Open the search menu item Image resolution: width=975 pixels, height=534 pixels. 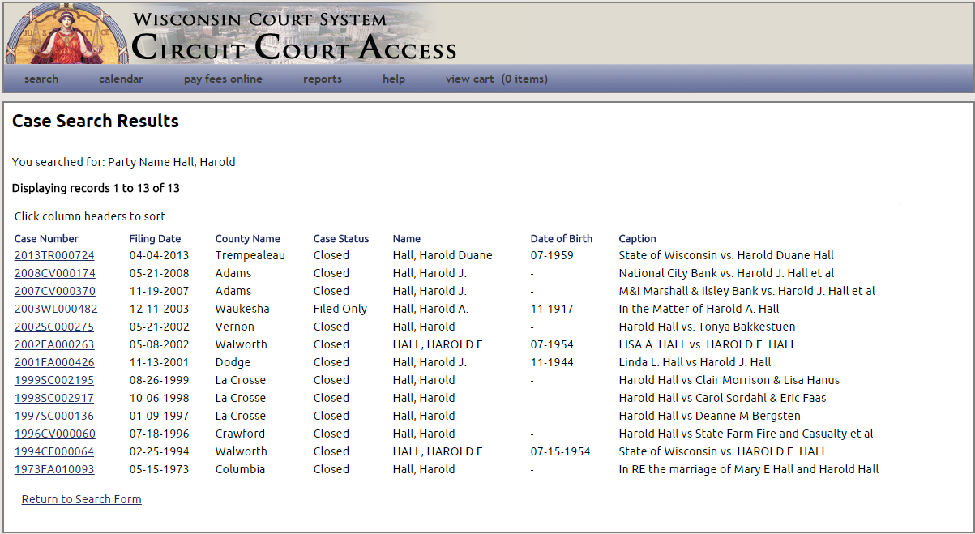tap(41, 79)
